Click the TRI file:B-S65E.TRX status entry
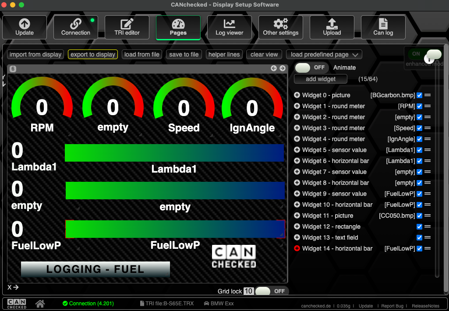Image resolution: width=449 pixels, height=311 pixels. [x=167, y=304]
